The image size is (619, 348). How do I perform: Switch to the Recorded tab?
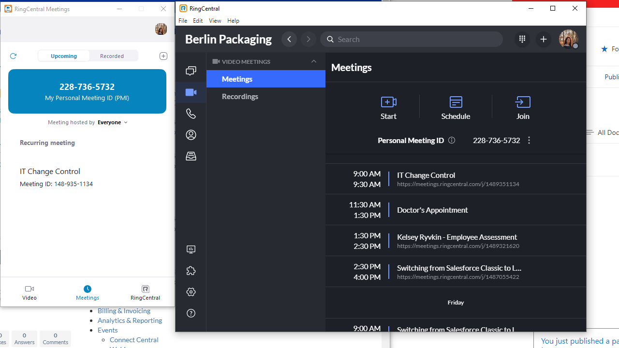(112, 56)
